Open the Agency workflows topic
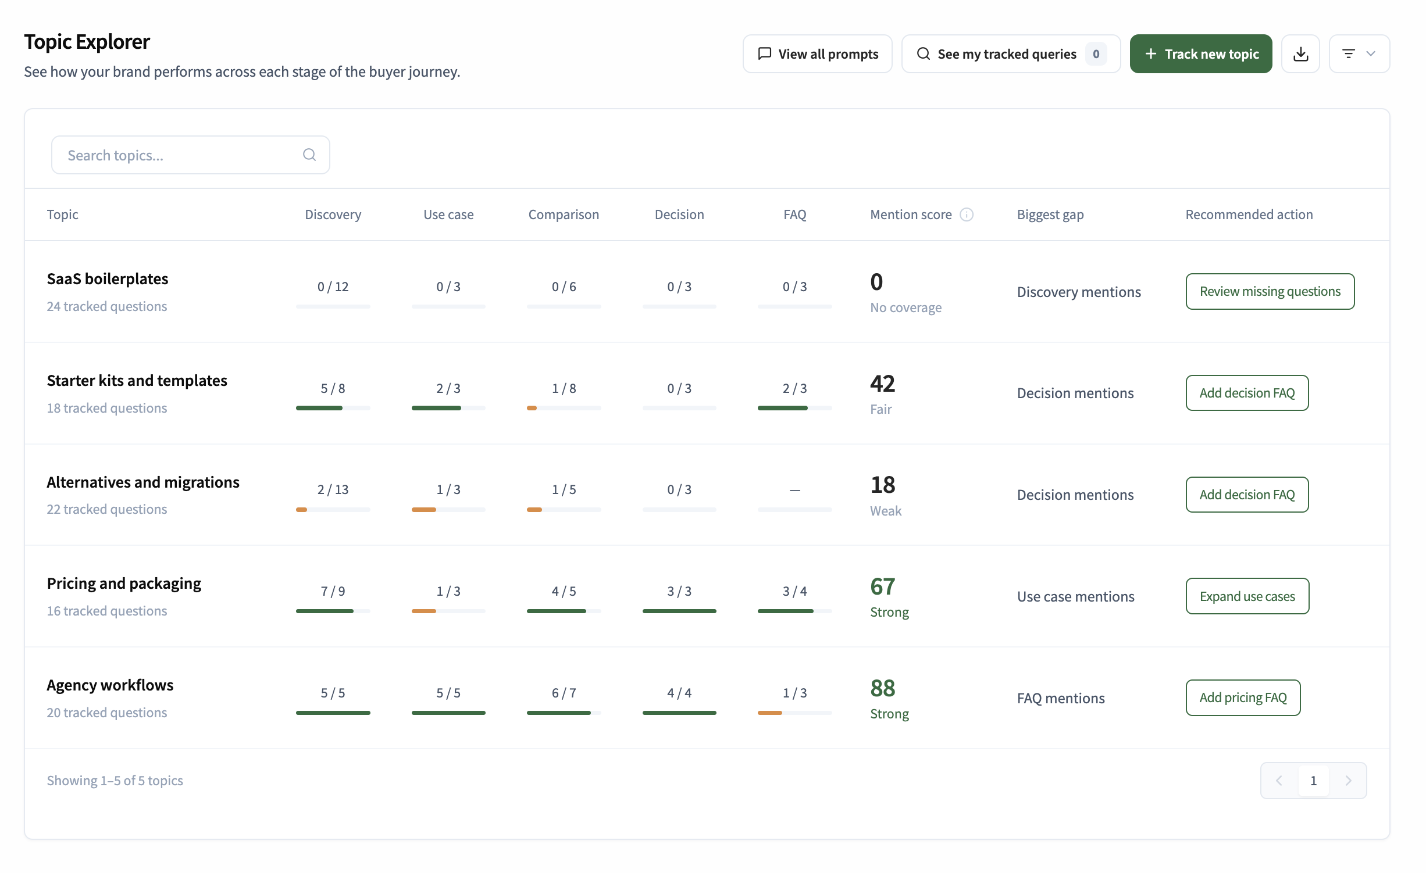Viewport: 1426px width, 873px height. pos(110,685)
